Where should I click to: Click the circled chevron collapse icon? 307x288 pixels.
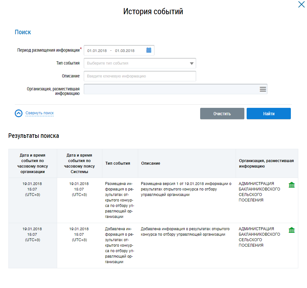tap(19, 113)
